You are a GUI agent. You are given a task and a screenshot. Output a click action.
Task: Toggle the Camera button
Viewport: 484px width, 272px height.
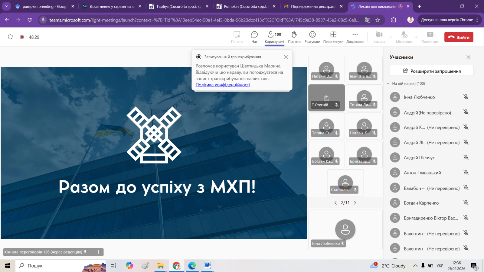point(379,37)
